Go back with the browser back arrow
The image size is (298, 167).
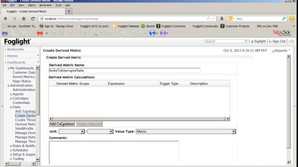pos(6,19)
